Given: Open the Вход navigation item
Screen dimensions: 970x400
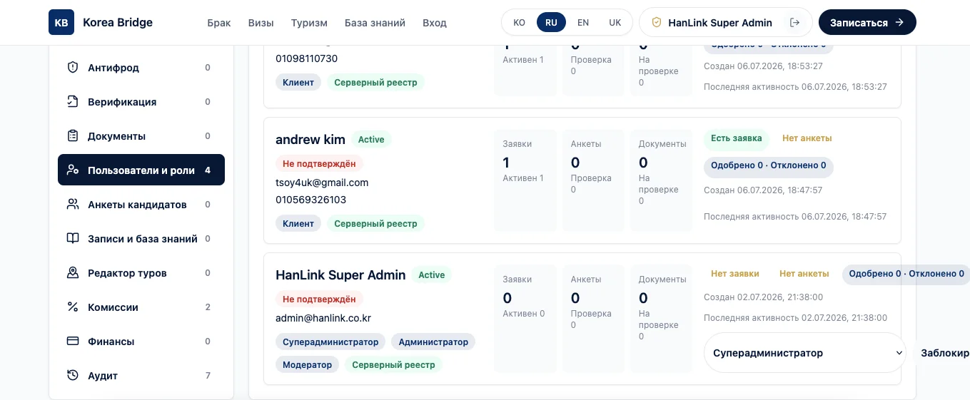Looking at the screenshot, I should click(435, 23).
